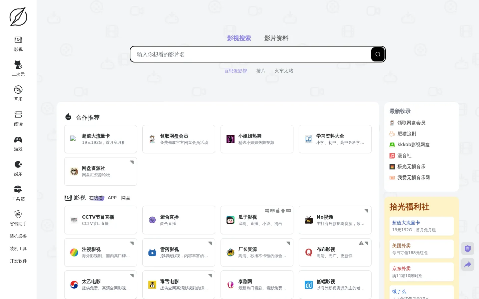Image resolution: width=479 pixels, height=299 pixels.
Task: Open the 音乐 sidebar category
Action: click(18, 94)
